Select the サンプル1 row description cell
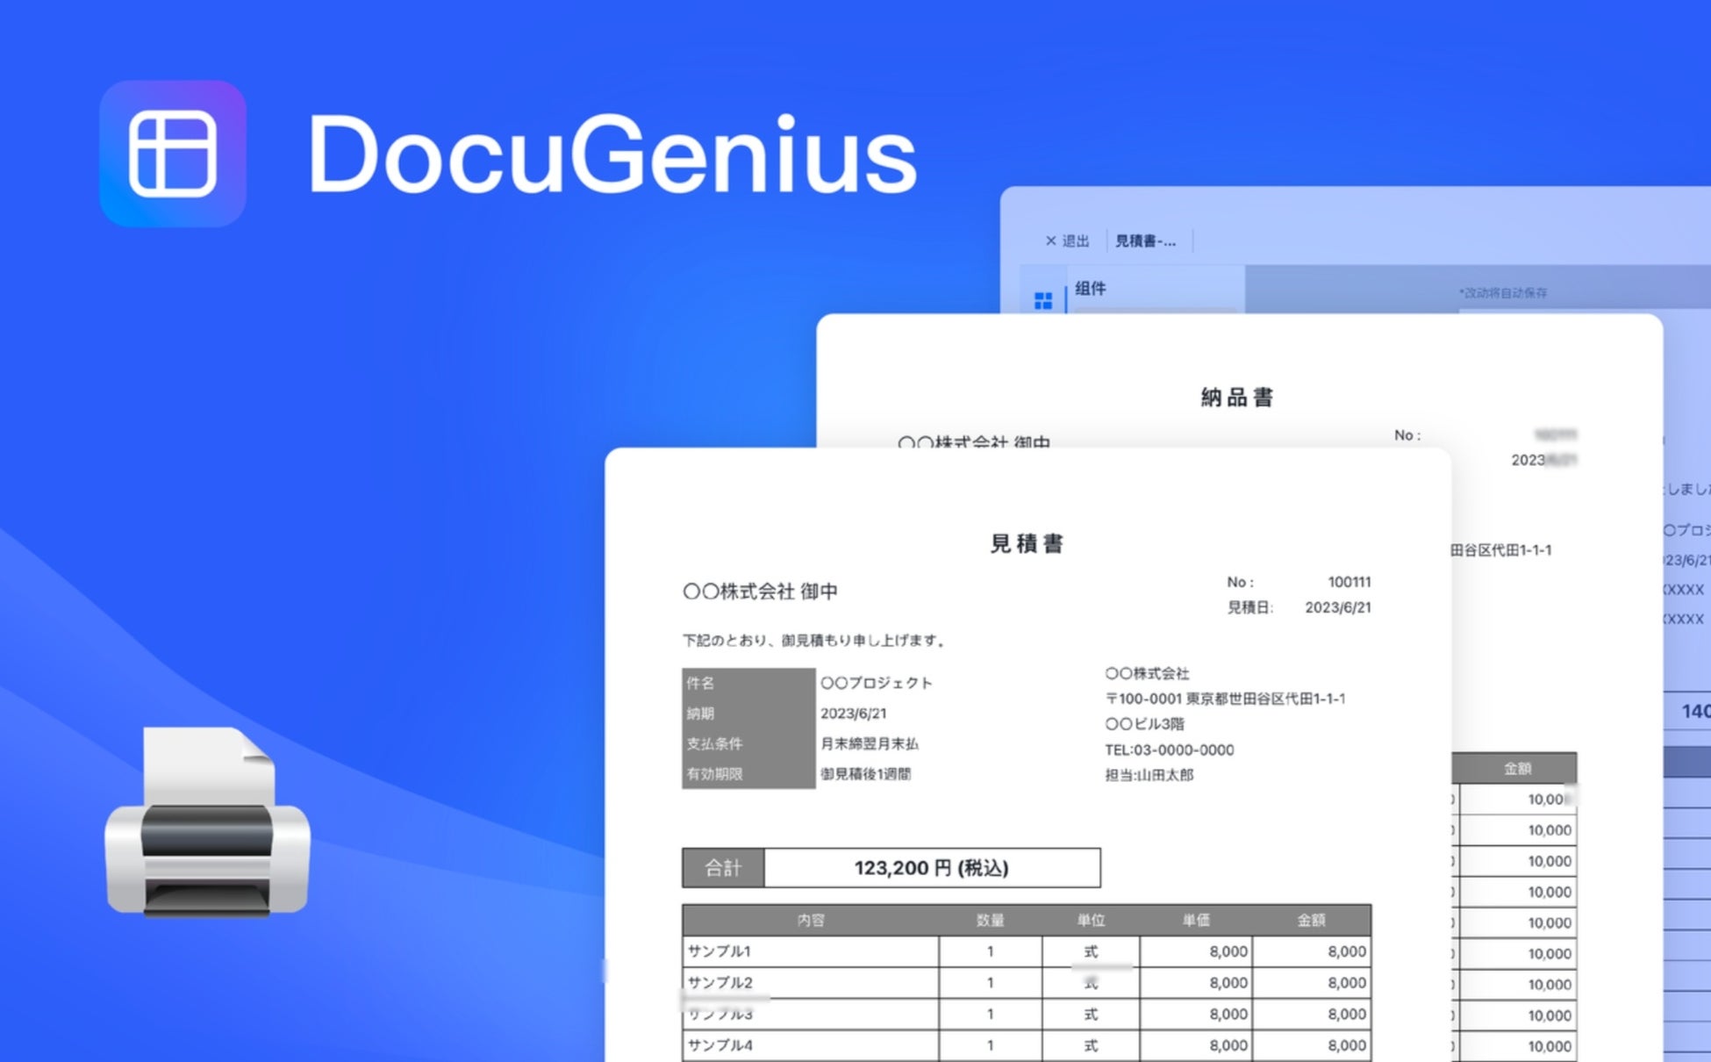 pyautogui.click(x=809, y=951)
